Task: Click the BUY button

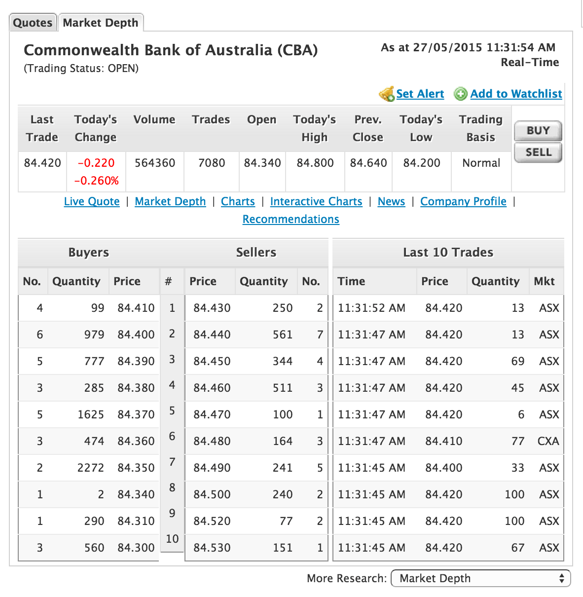Action: (x=538, y=131)
